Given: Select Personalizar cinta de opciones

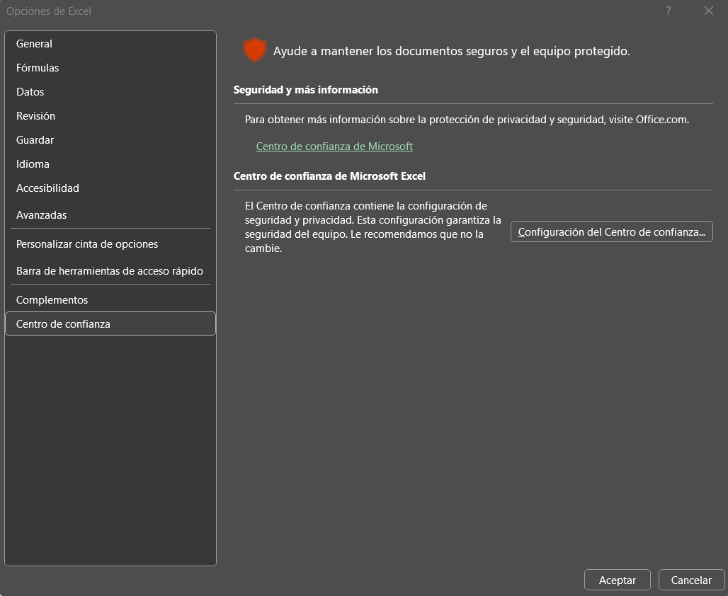Looking at the screenshot, I should tap(110, 244).
